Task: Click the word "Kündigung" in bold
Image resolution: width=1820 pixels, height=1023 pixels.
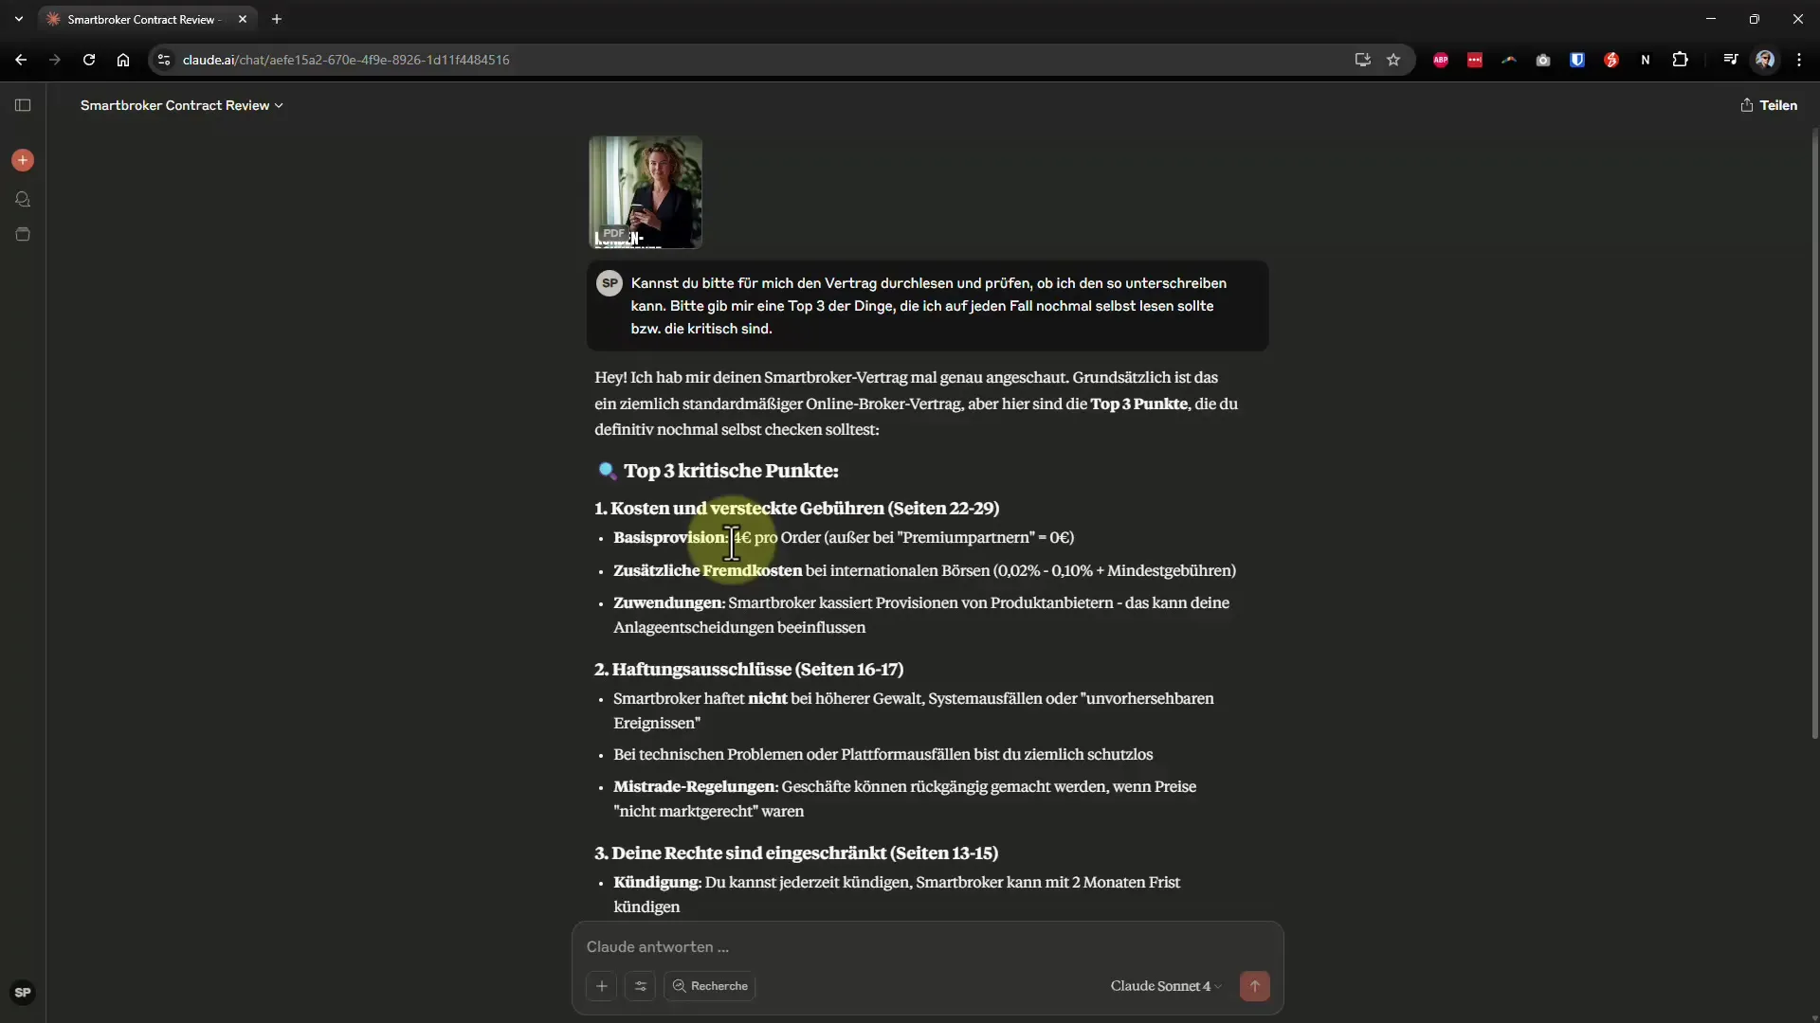Action: click(657, 882)
